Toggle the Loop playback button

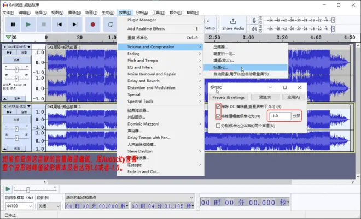110,25
